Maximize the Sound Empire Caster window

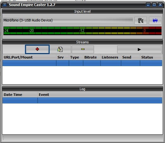tap(154, 5)
